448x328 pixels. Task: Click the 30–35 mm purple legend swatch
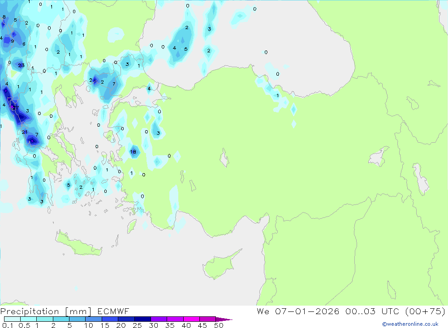(x=159, y=319)
